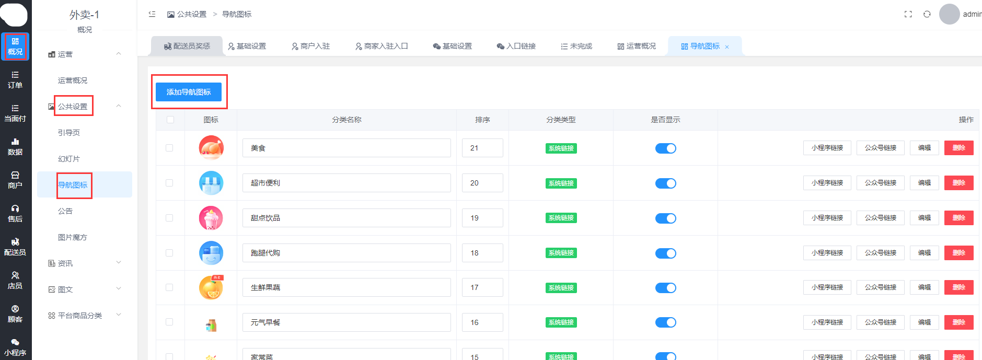Click the 数据 data chart icon
This screenshot has width=982, height=360.
tap(15, 146)
